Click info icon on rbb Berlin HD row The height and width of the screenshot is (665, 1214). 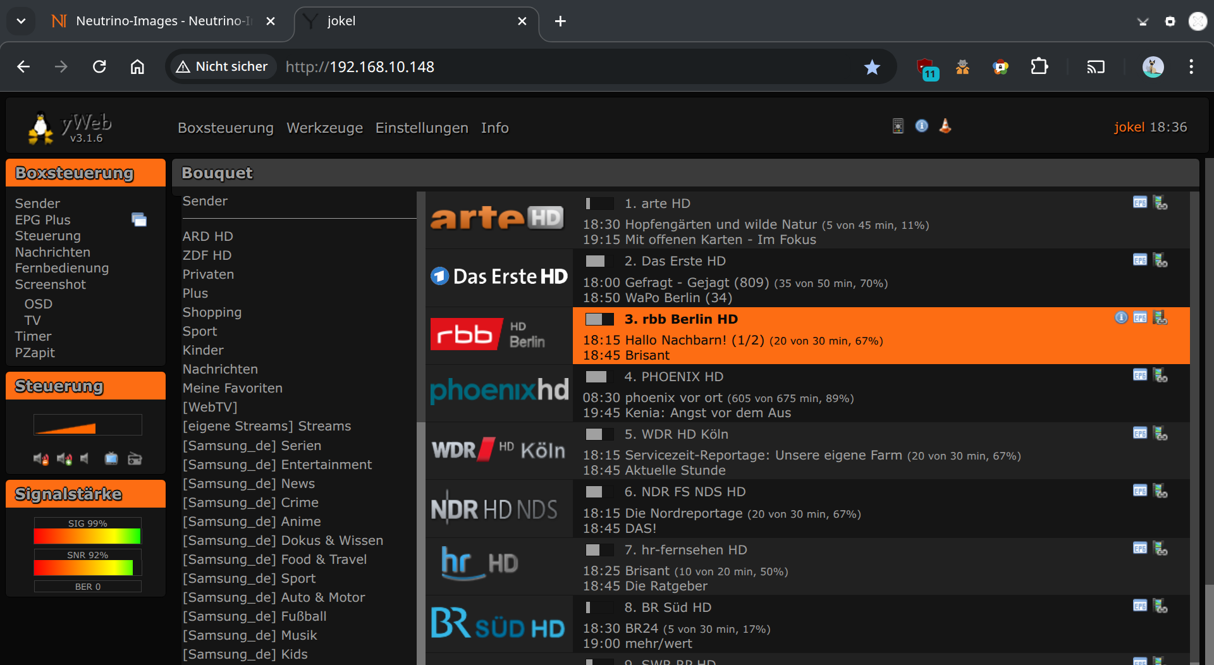click(1120, 318)
